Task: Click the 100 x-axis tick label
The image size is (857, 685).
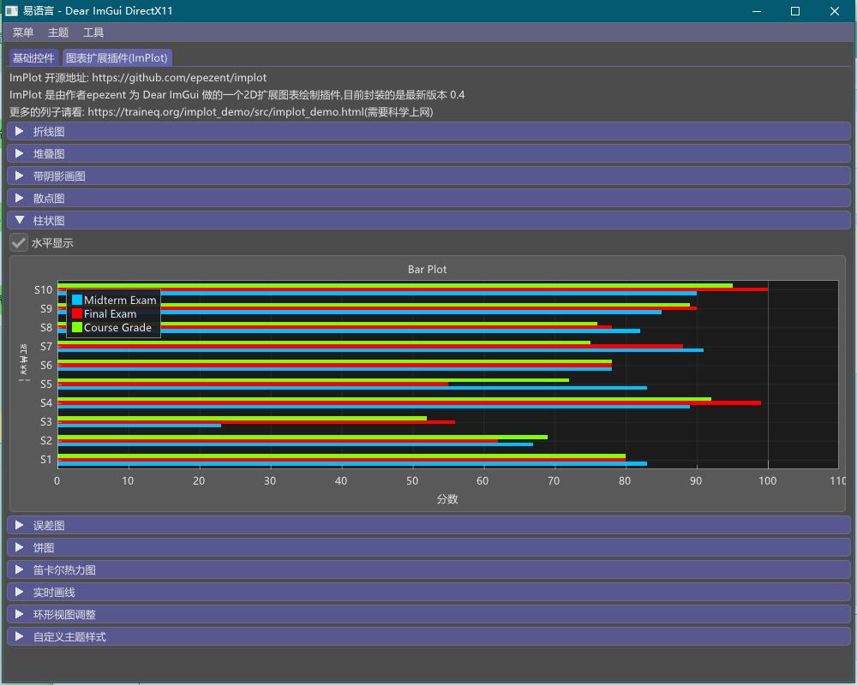Action: click(767, 480)
